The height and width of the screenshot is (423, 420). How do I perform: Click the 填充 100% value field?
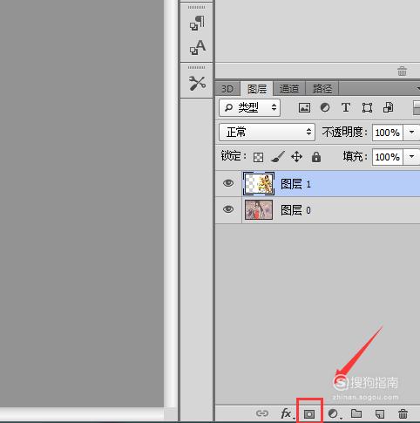tap(388, 157)
